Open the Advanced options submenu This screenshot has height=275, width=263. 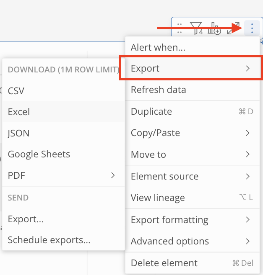[x=193, y=241]
